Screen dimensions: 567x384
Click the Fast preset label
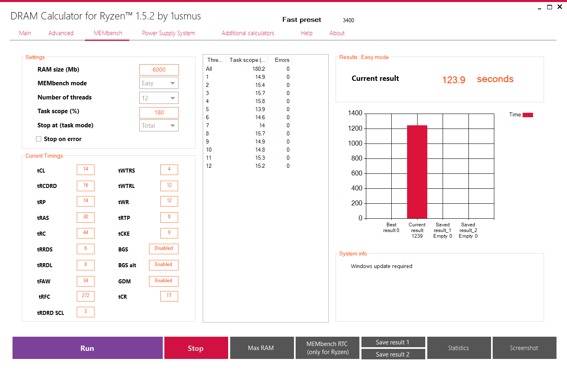[302, 20]
